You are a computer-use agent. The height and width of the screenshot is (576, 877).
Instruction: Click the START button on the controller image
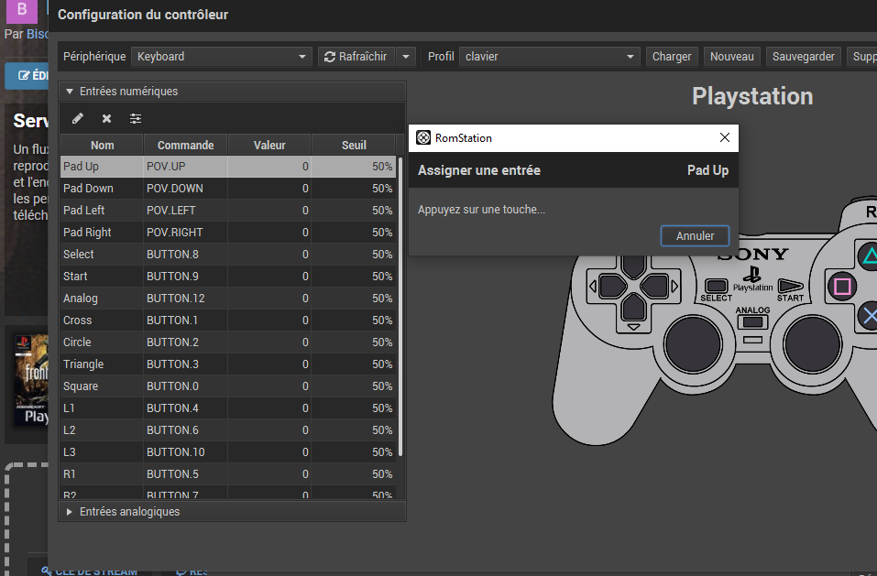pyautogui.click(x=790, y=286)
